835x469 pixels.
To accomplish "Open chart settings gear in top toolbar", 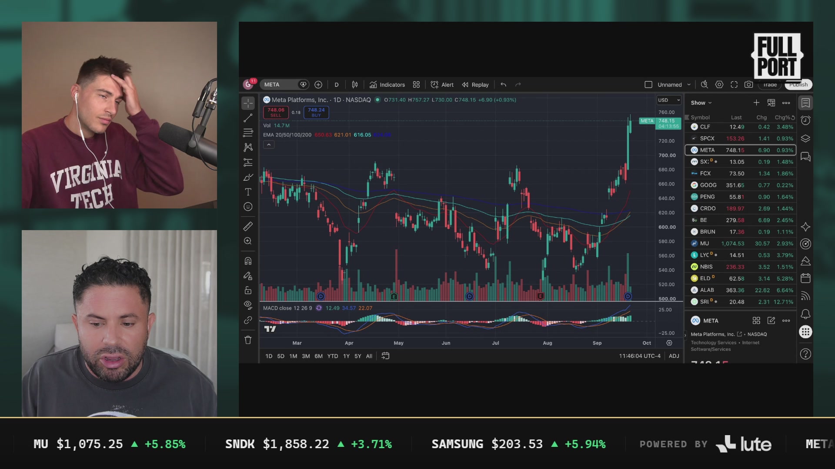I will point(719,85).
